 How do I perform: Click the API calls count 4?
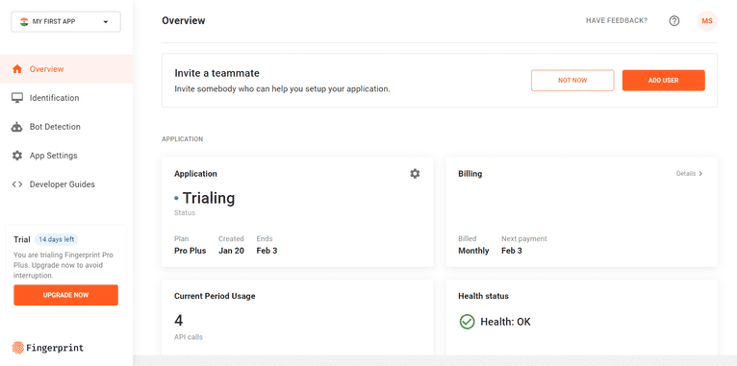179,321
